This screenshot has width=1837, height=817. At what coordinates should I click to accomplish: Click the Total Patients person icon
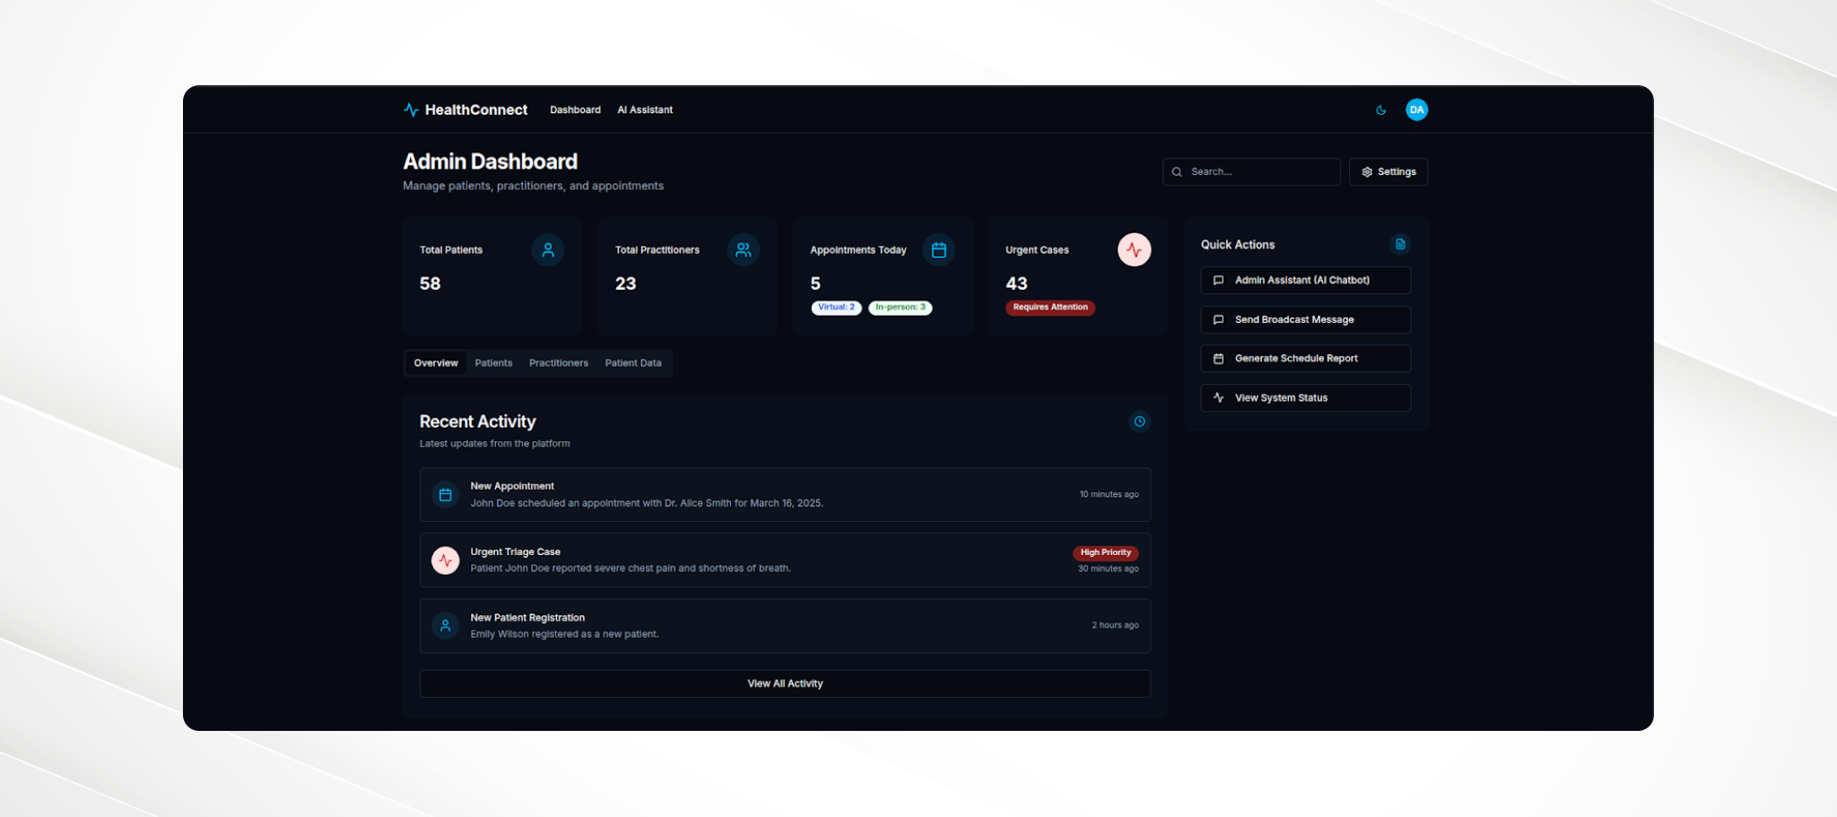click(548, 250)
